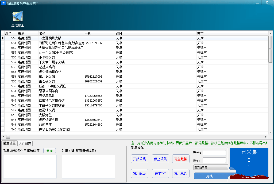
Task: Export results via 导出Excel button
Action: pos(140,174)
